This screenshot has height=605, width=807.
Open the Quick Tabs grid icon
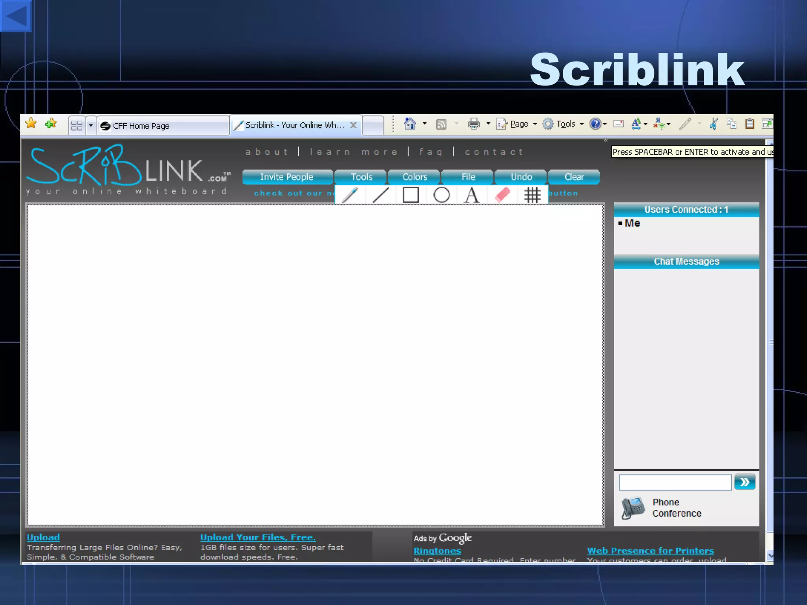tap(77, 126)
